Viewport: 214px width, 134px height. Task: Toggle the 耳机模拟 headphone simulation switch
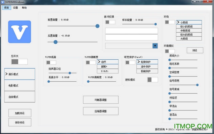(x=152, y=80)
